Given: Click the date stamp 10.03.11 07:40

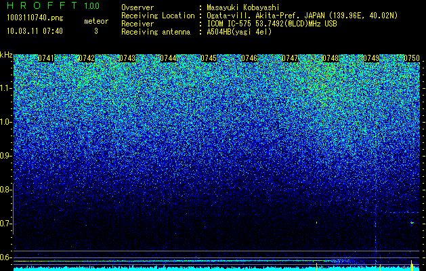Looking at the screenshot, I should pos(35,31).
